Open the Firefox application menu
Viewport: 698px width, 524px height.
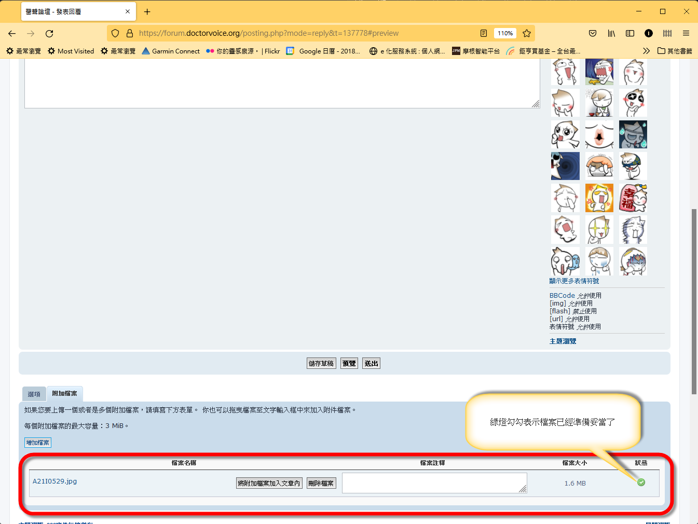[x=686, y=33]
